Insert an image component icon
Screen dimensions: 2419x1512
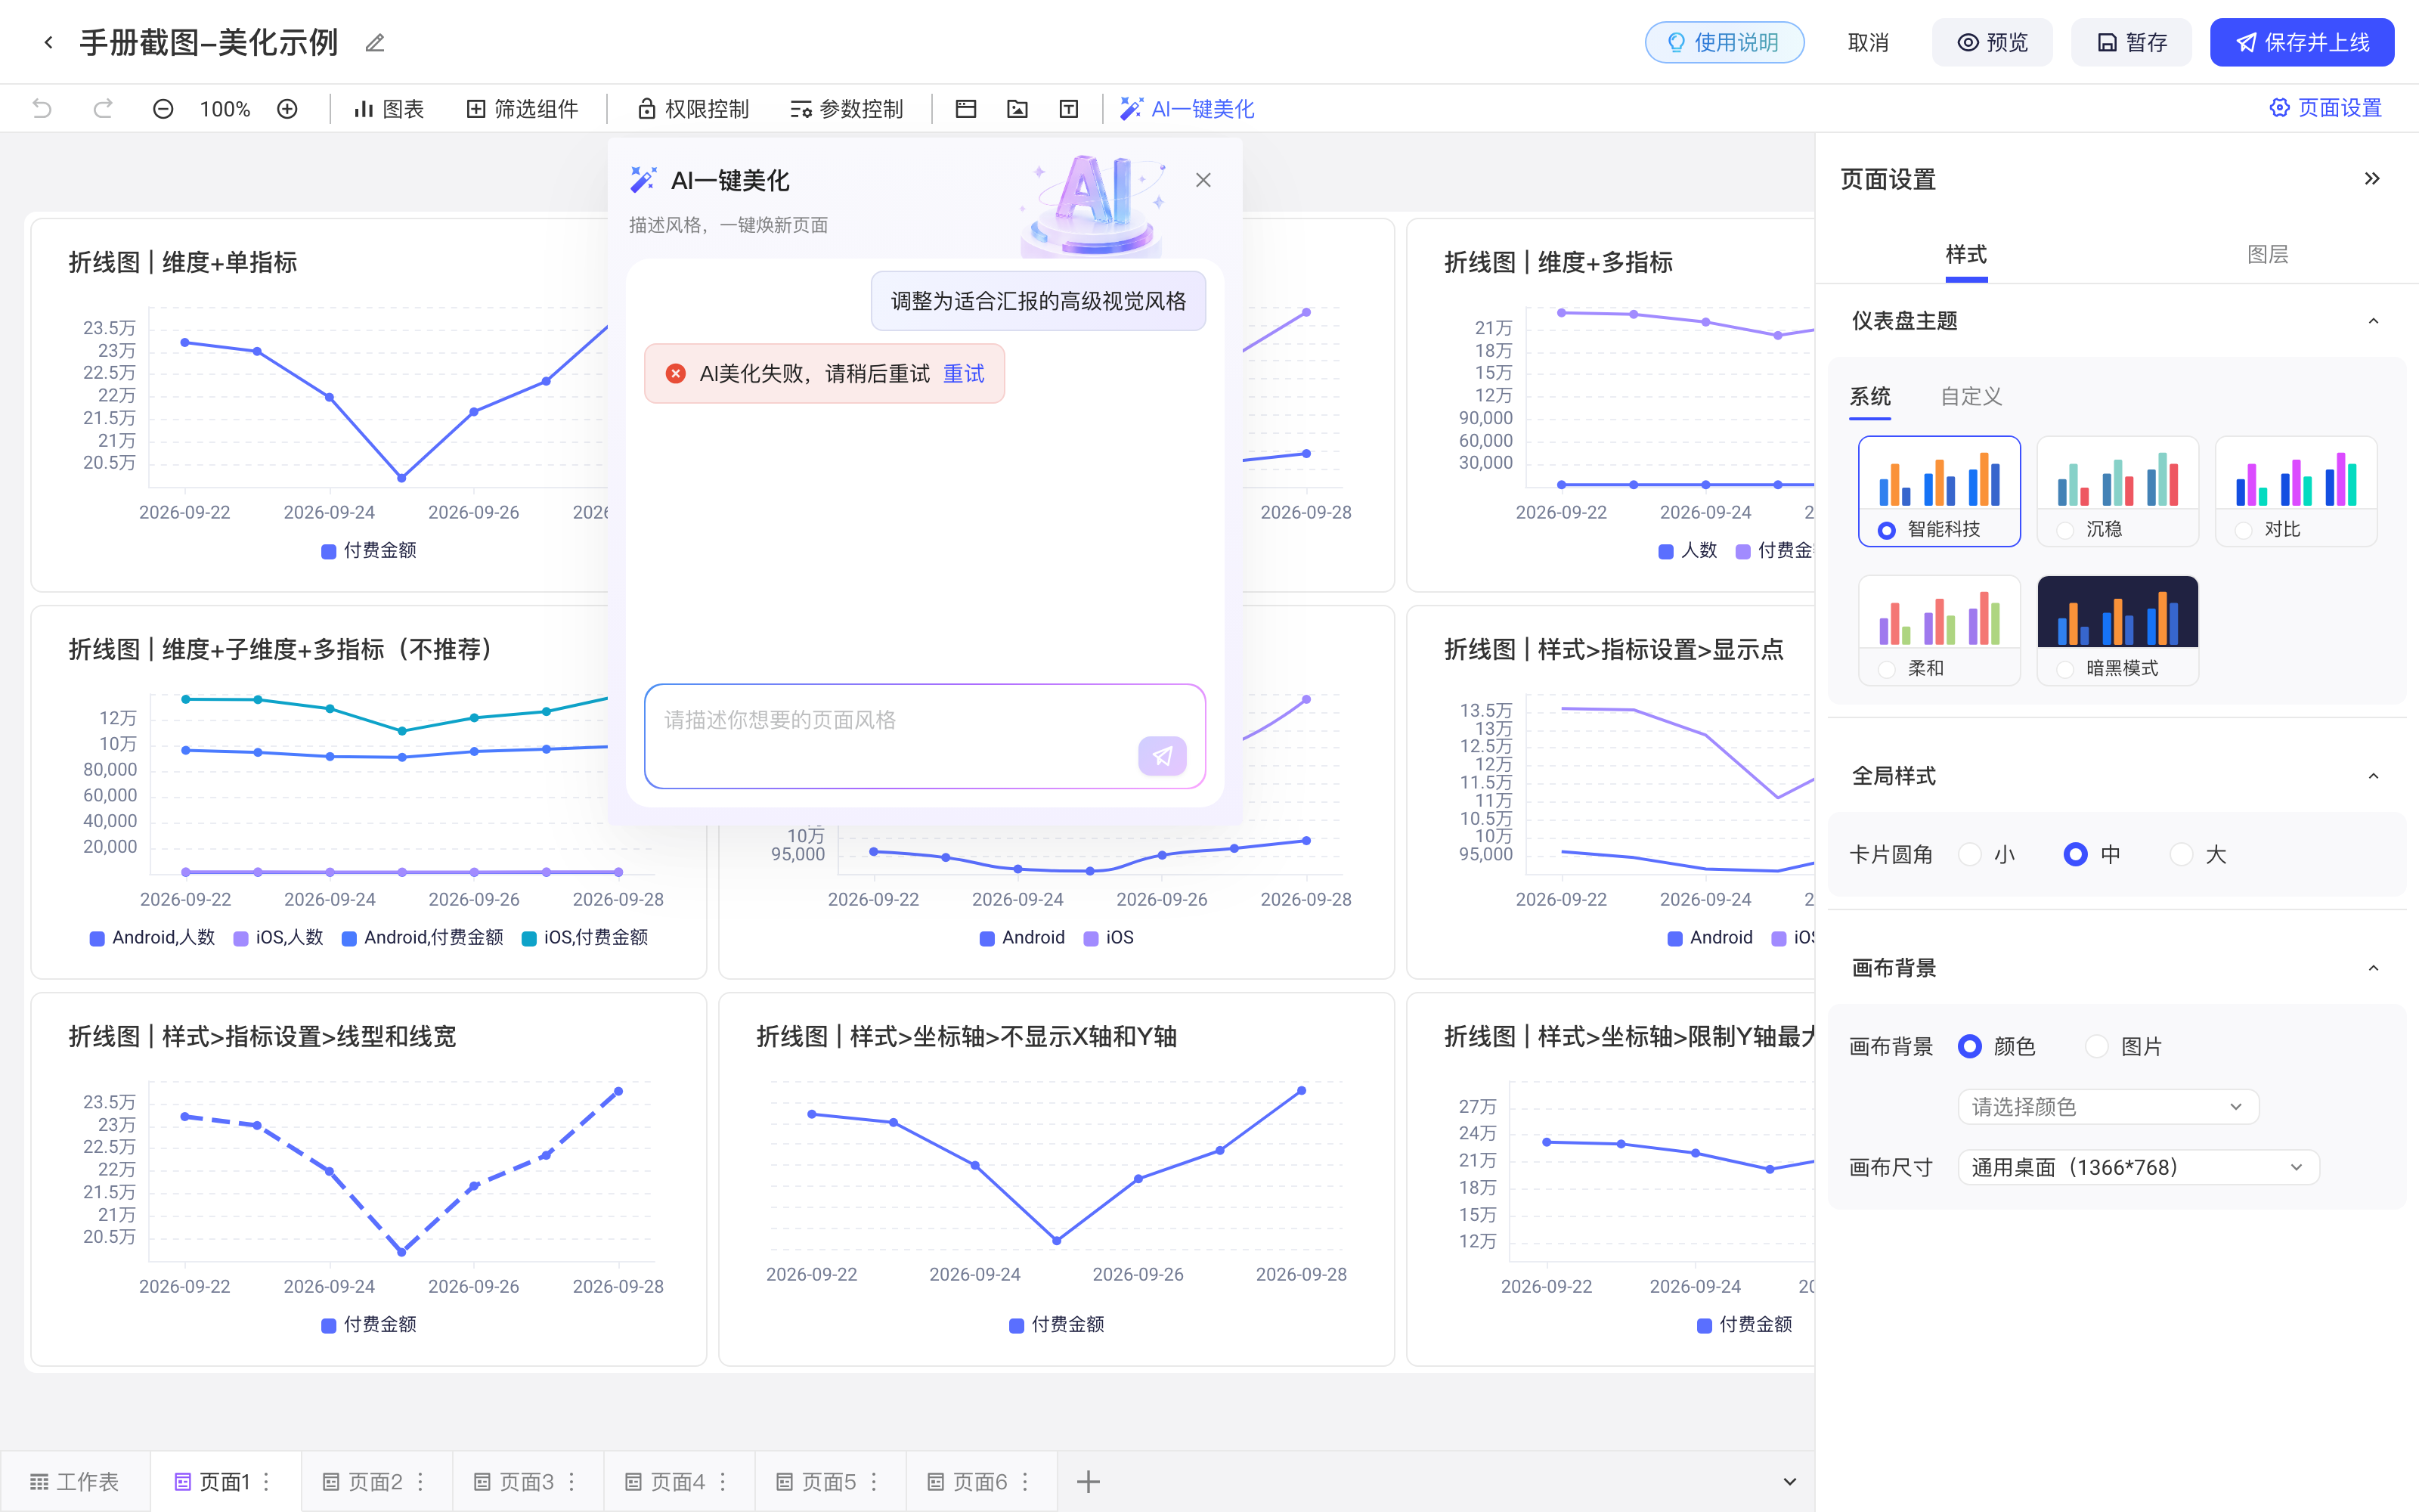pos(1017,108)
